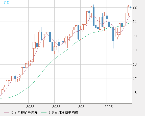The width and height of the screenshot is (145, 116).
Task: Select the 20 price axis label
Action: click(x=135, y=36)
